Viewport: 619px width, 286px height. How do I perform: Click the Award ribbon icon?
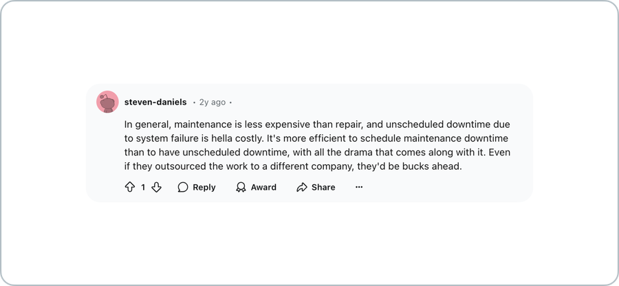[241, 187]
